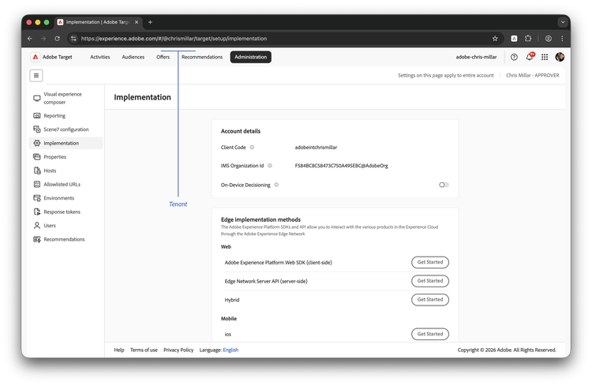Click the user profile avatar

(x=560, y=57)
